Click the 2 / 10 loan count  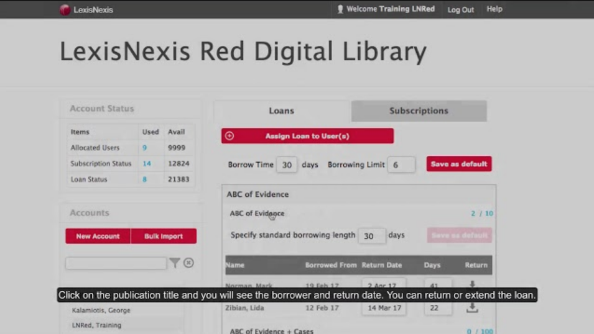coord(482,214)
